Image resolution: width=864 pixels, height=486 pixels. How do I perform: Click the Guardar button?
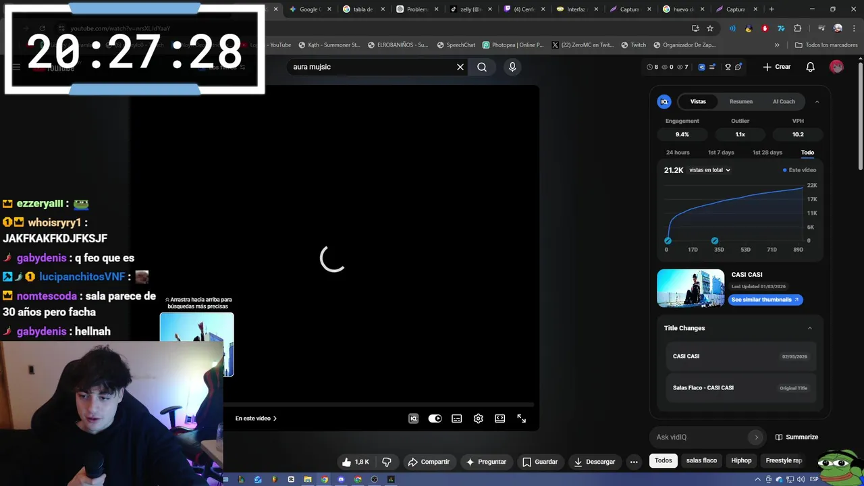pyautogui.click(x=540, y=462)
